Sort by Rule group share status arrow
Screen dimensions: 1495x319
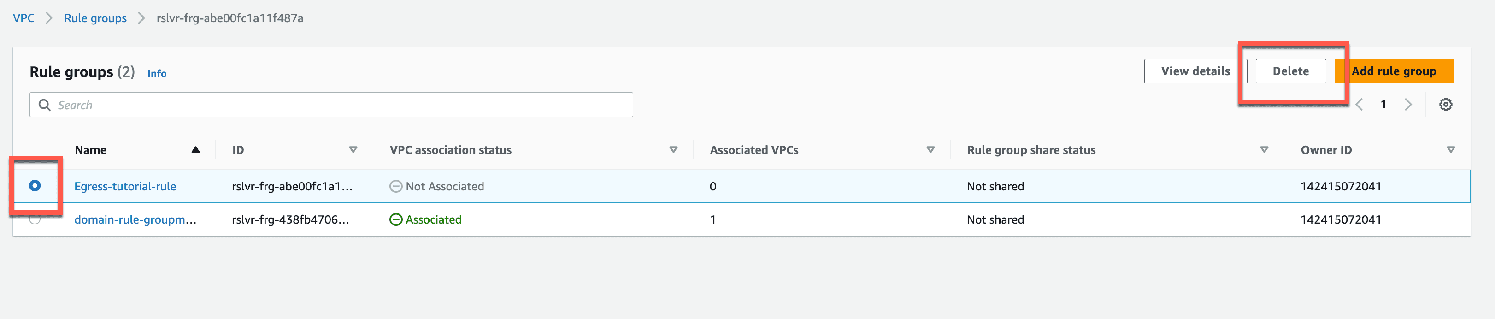point(1264,150)
